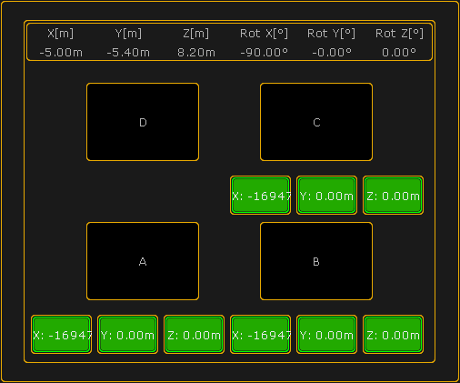Click the green X value below box B
This screenshot has width=460, height=383.
260,334
